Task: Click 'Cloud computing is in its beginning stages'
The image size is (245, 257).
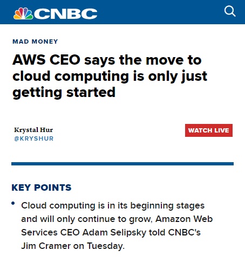Action: [113, 206]
